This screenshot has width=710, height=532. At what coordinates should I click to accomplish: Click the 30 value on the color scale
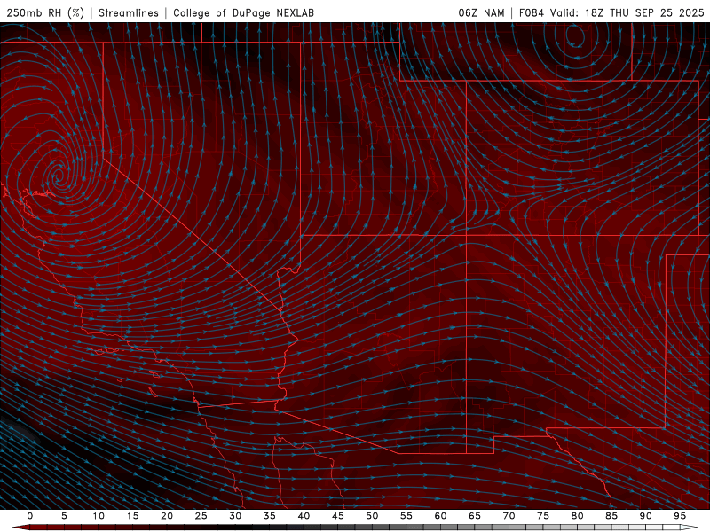point(235,516)
